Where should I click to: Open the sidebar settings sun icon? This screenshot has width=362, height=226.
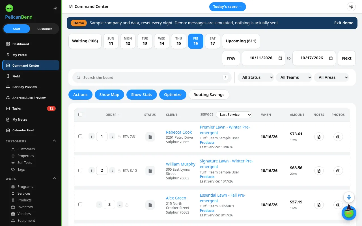(x=55, y=8)
